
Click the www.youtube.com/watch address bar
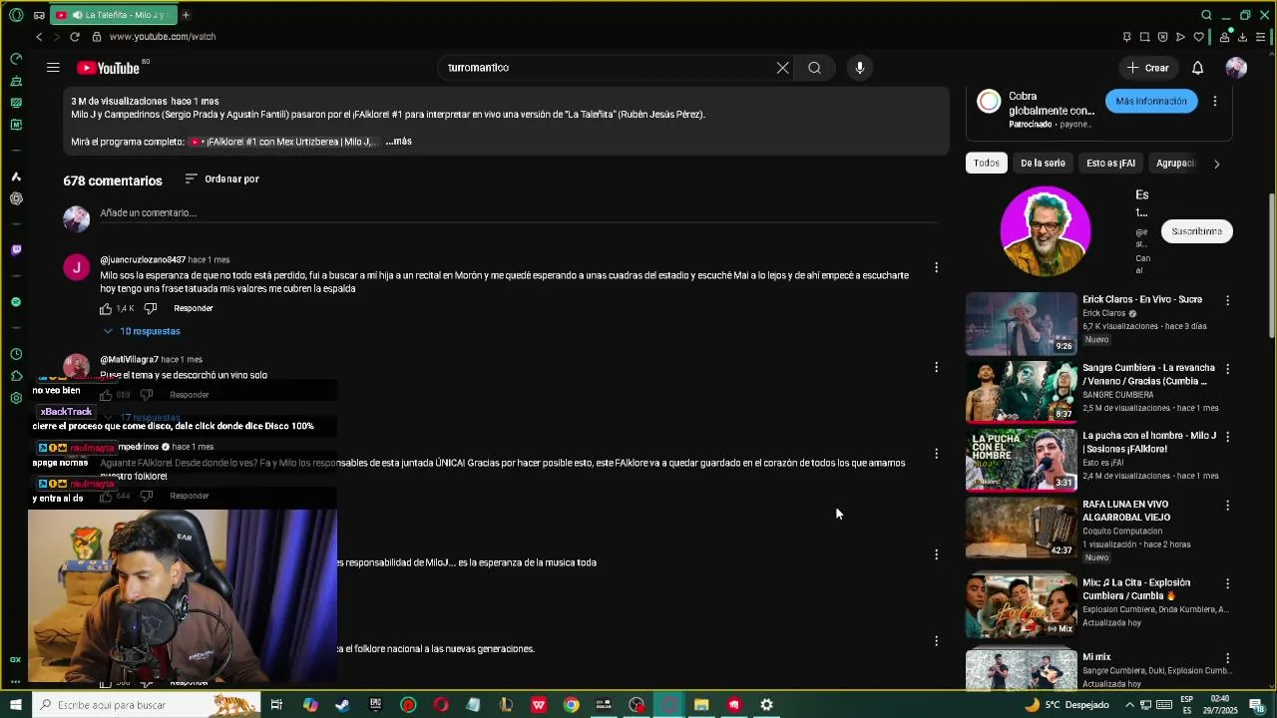(163, 37)
